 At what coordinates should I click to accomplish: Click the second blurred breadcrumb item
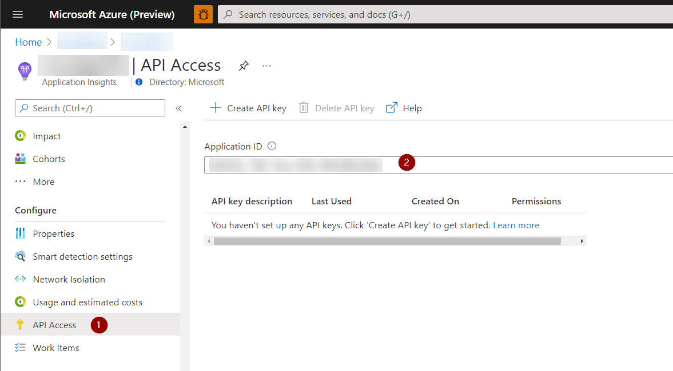147,42
